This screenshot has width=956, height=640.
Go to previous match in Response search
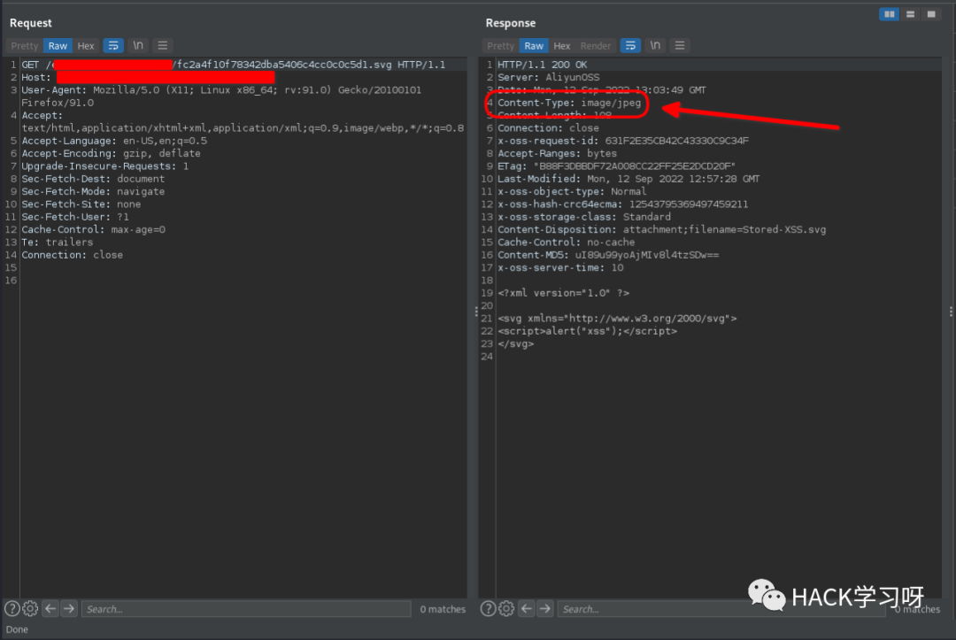click(527, 608)
